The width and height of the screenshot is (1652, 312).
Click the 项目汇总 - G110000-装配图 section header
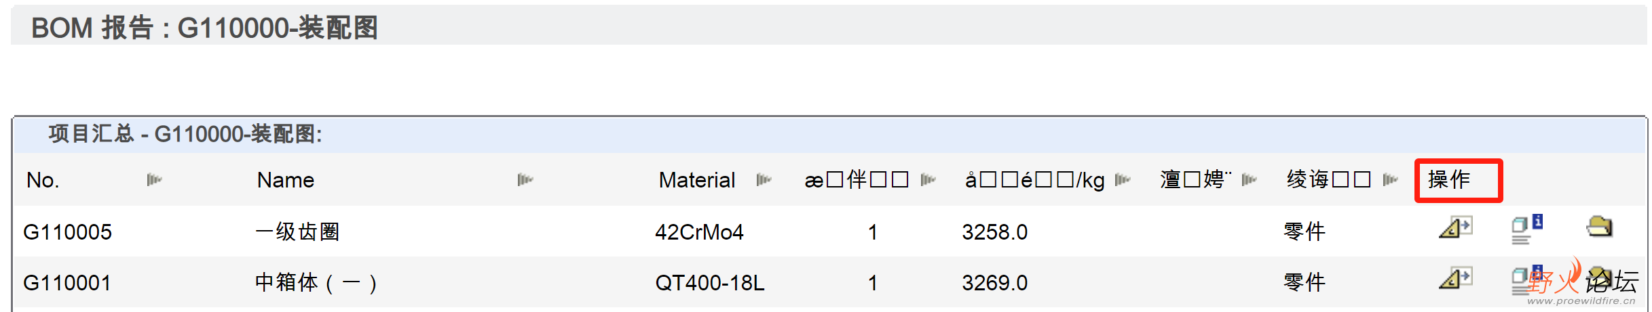click(185, 134)
